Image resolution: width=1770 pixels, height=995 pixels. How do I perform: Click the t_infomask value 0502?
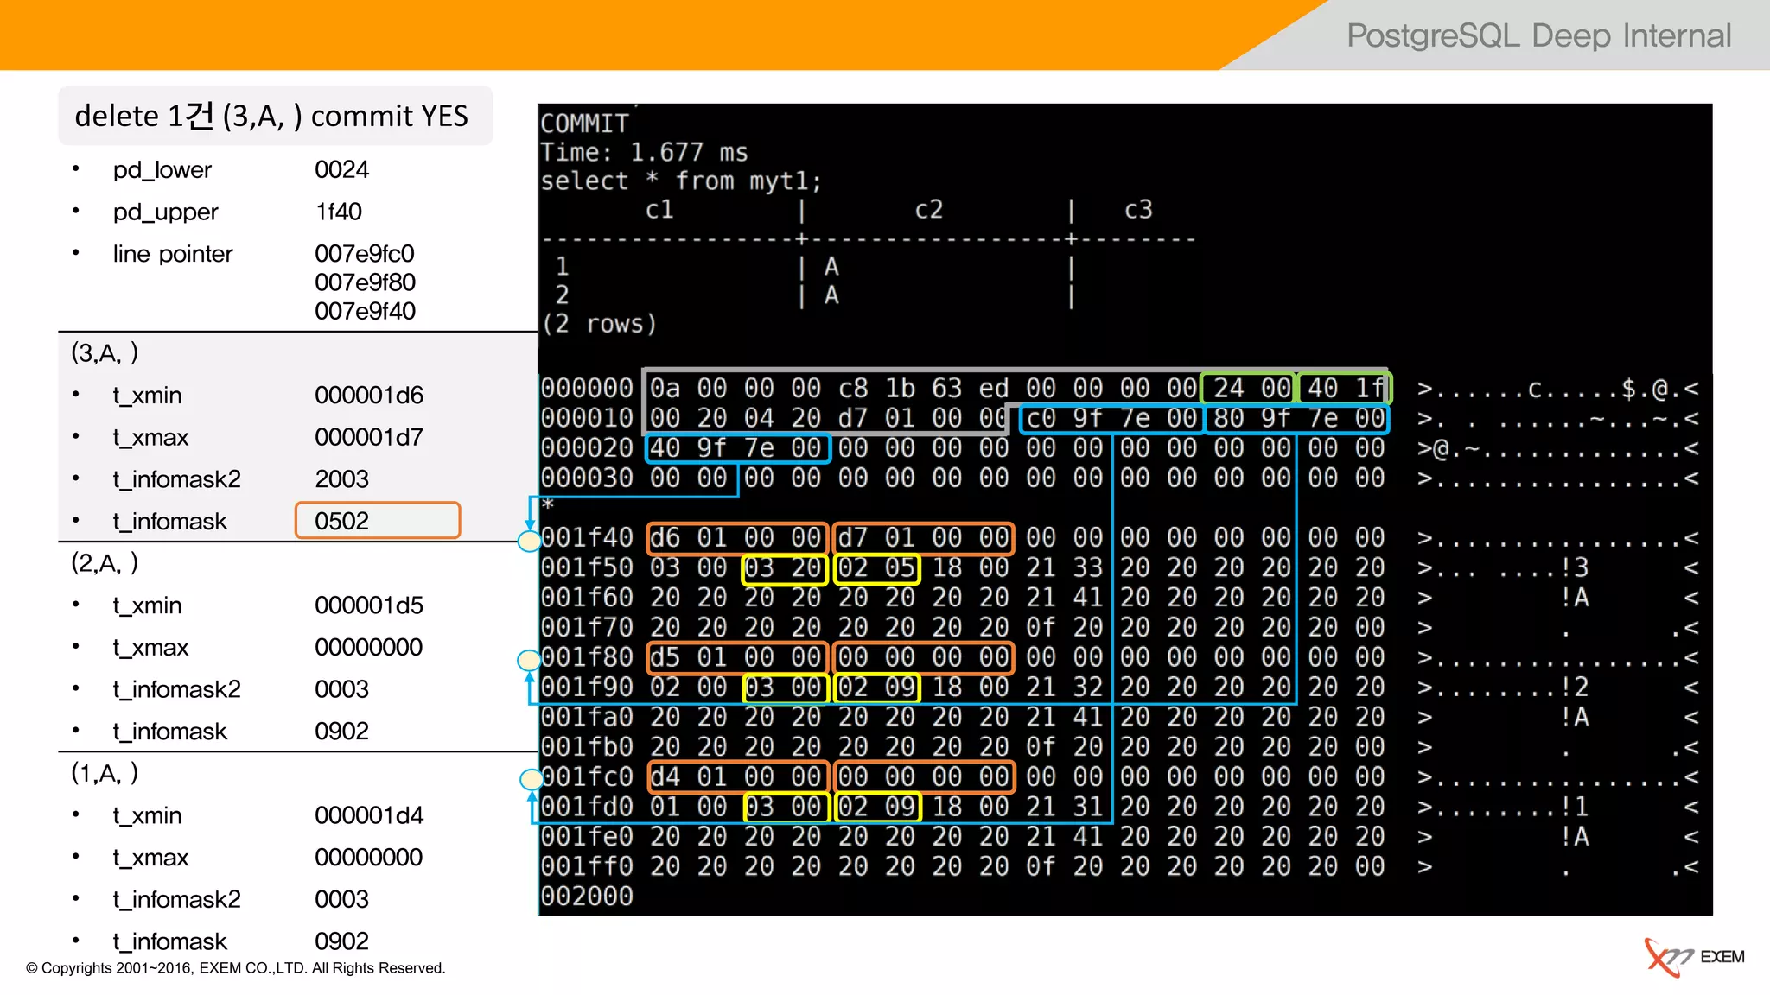pos(378,521)
